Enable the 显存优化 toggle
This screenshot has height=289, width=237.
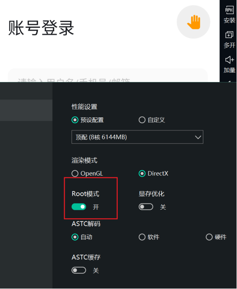146,207
